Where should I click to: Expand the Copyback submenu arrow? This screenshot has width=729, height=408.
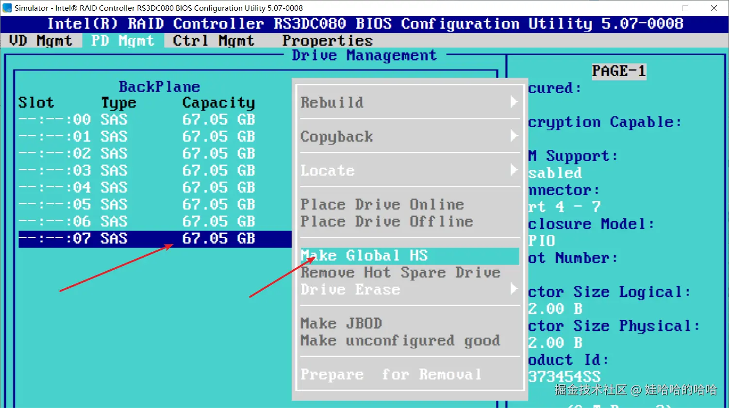tap(514, 136)
